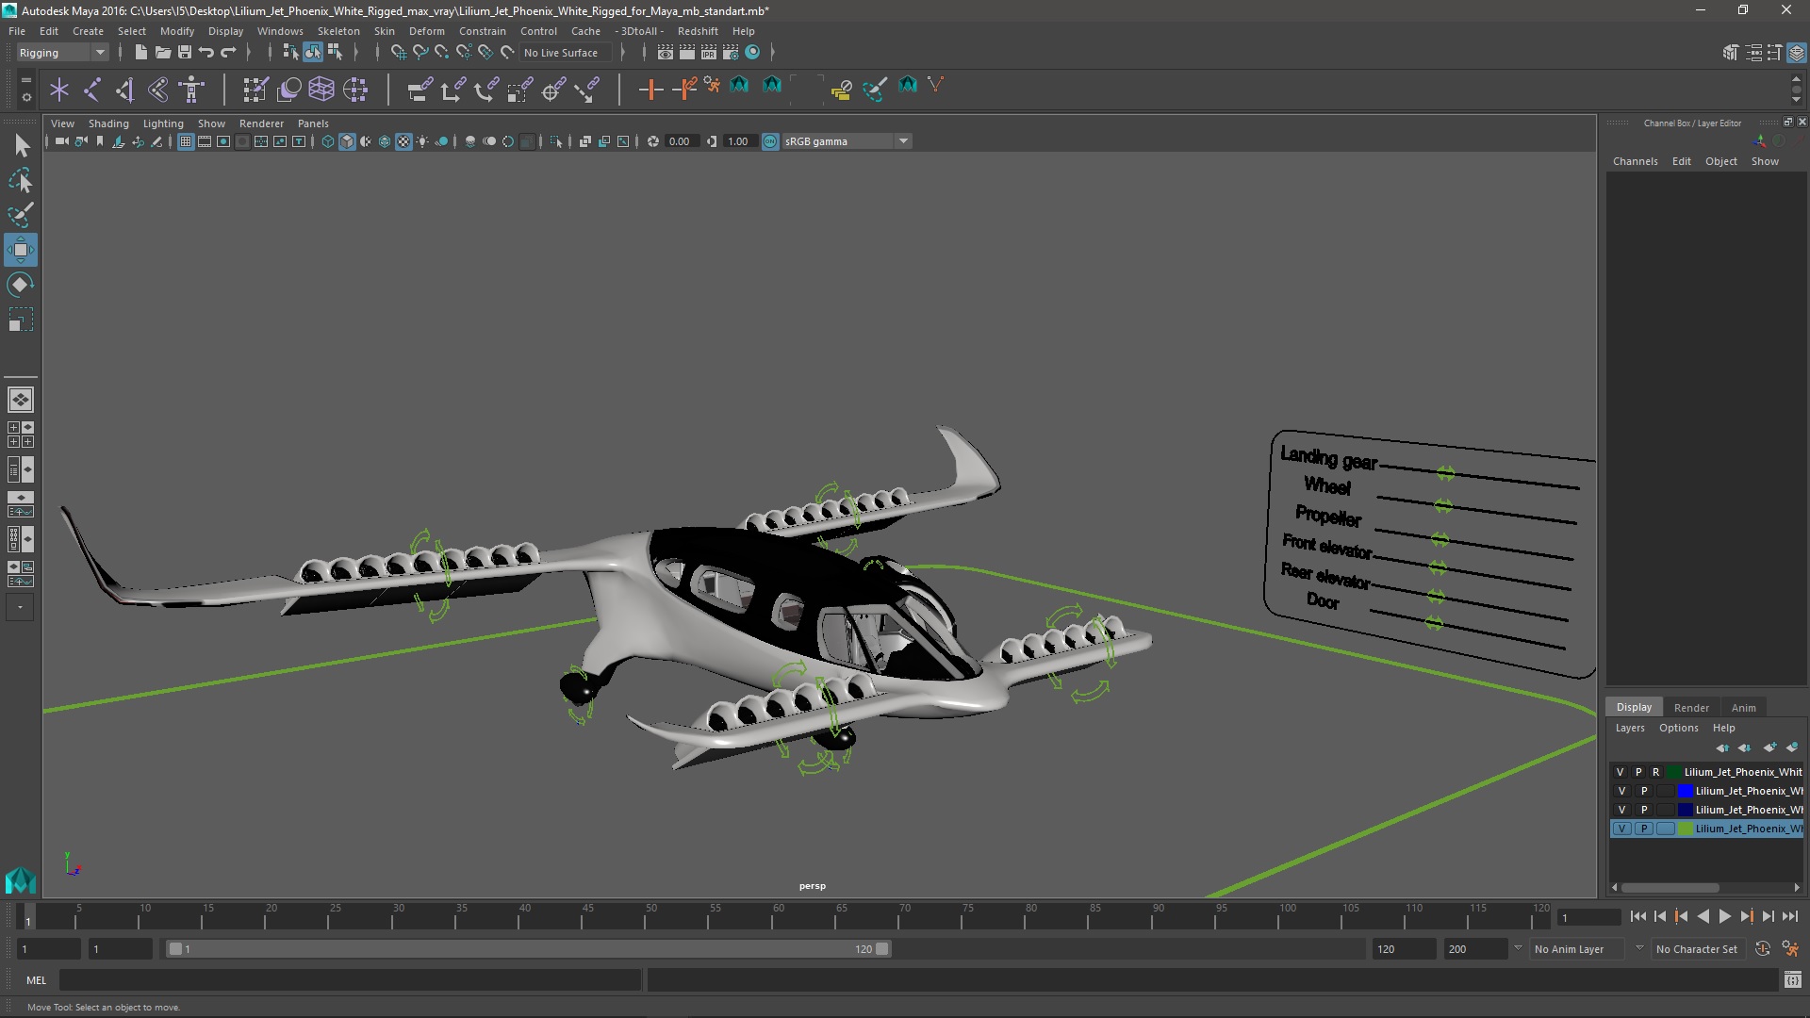This screenshot has width=1810, height=1018.
Task: Click the dark green layer color swatch
Action: [x=1673, y=772]
